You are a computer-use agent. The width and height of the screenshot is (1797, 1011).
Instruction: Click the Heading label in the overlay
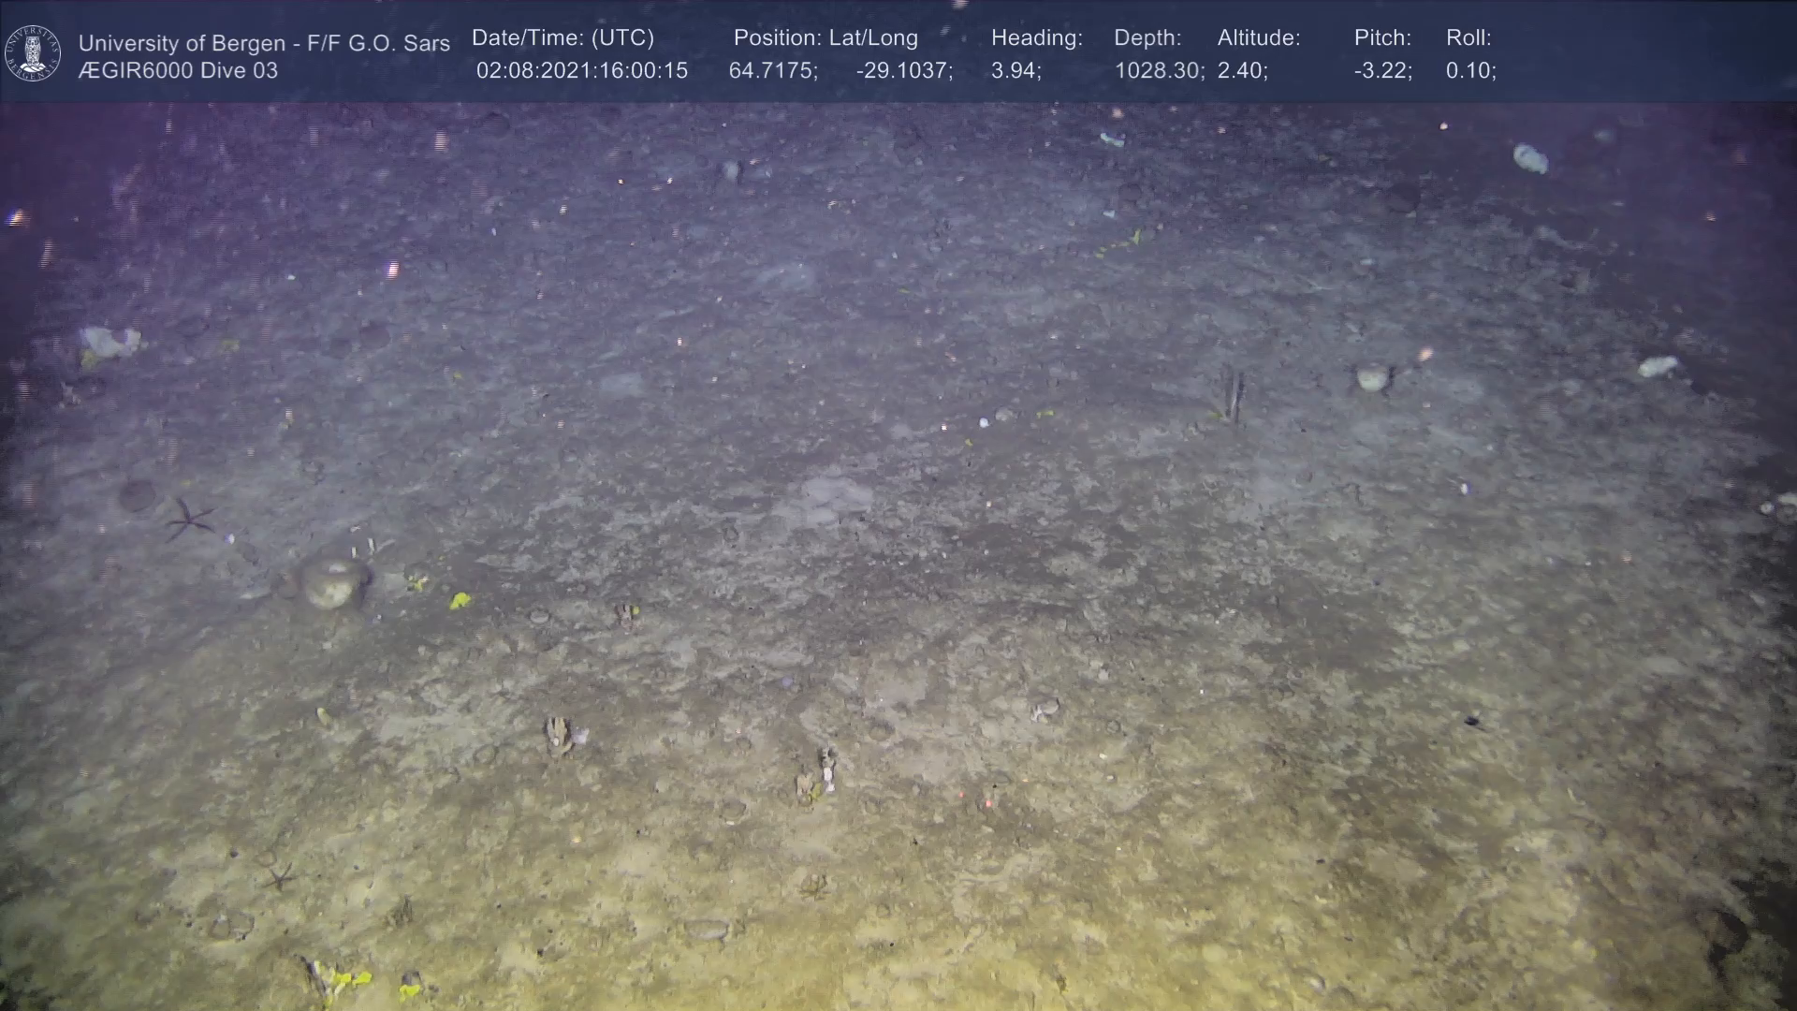[x=1036, y=38]
